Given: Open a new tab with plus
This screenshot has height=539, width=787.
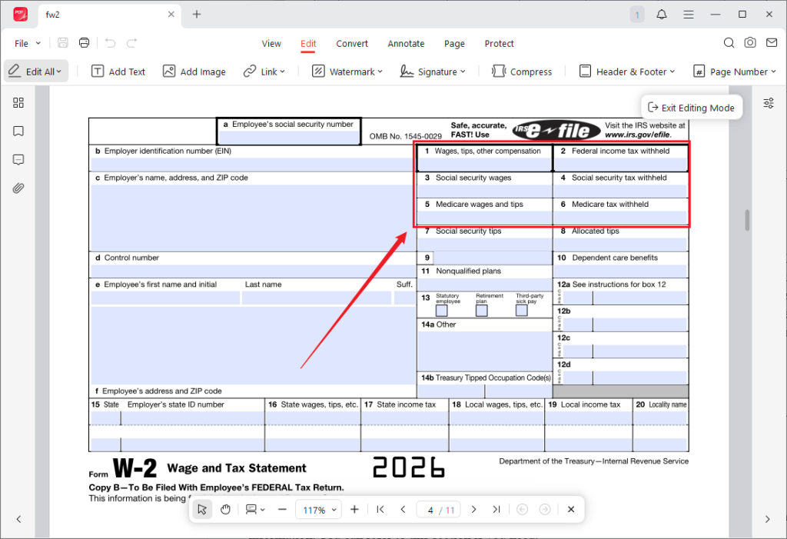Looking at the screenshot, I should coord(197,15).
